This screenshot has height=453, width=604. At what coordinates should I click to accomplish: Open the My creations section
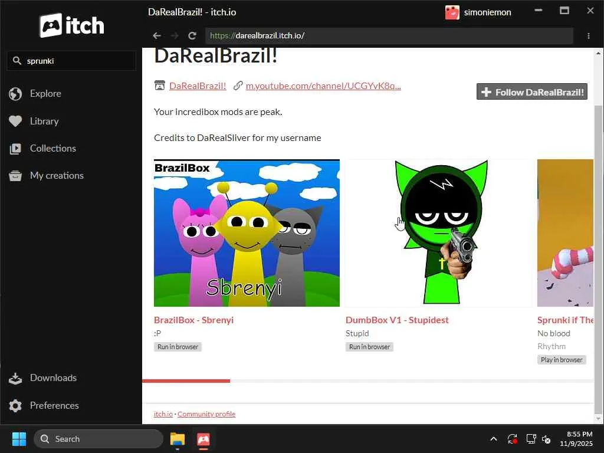57,176
